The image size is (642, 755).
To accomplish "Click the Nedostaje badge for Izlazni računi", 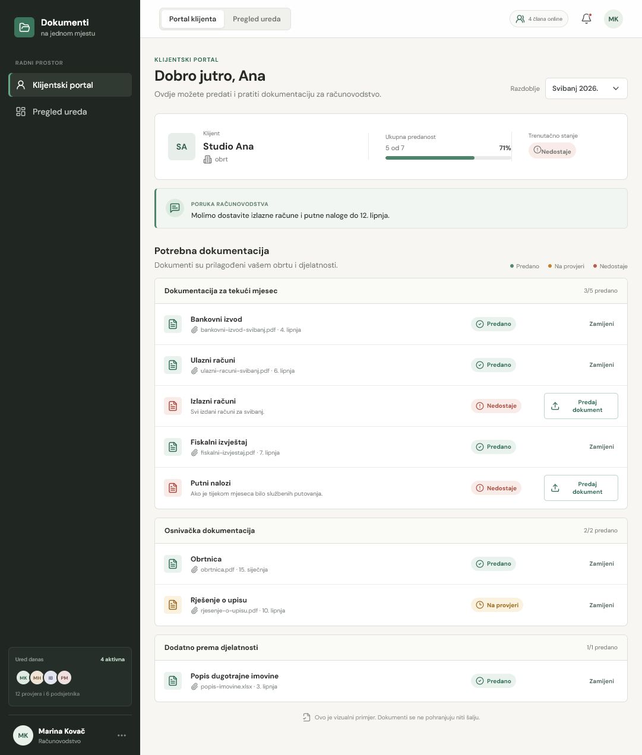I will 496,406.
